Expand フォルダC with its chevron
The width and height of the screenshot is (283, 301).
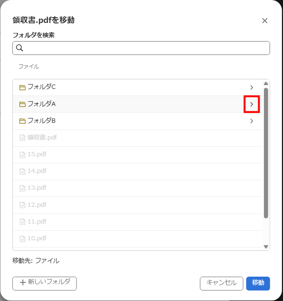252,87
